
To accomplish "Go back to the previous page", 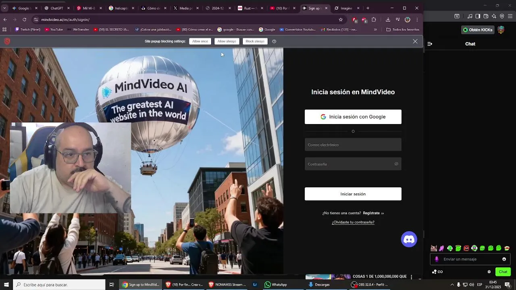I will point(5,20).
